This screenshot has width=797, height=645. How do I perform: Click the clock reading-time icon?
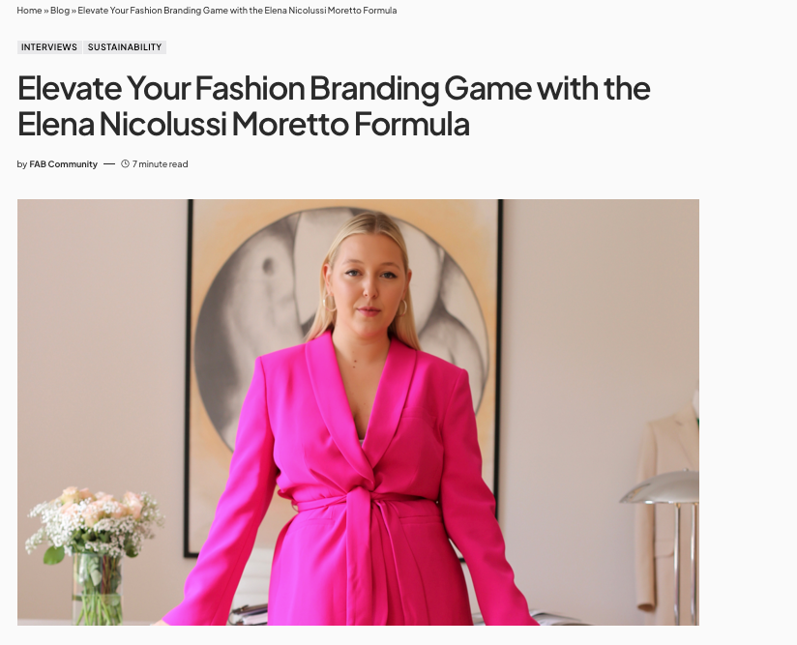coord(126,164)
